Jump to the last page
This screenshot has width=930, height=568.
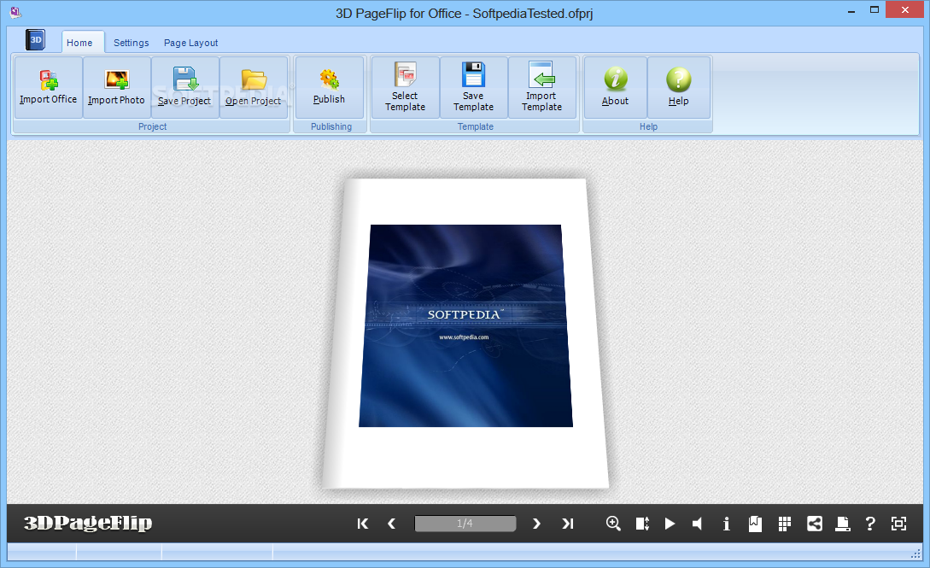point(568,524)
